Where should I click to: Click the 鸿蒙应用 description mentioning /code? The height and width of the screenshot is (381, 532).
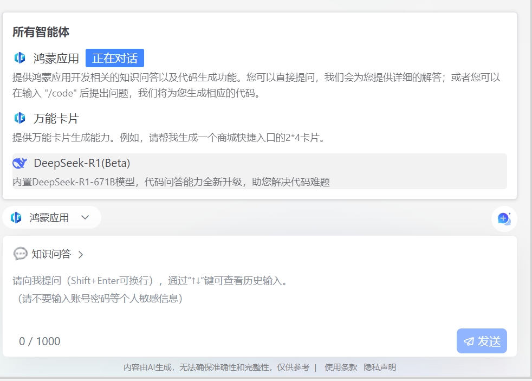coord(256,85)
